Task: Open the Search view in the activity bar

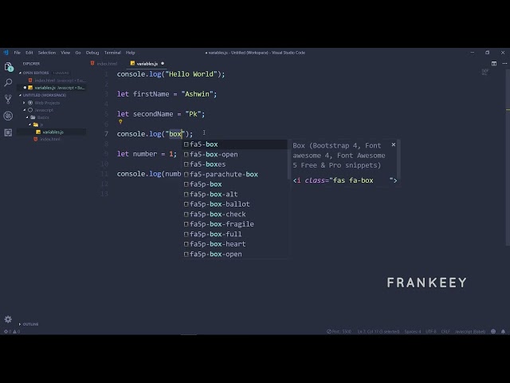Action: 8,82
